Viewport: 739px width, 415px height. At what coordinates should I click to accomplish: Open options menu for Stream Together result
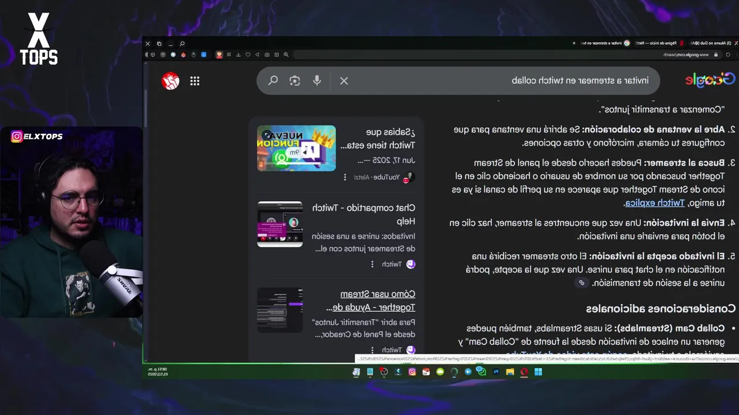(x=372, y=350)
